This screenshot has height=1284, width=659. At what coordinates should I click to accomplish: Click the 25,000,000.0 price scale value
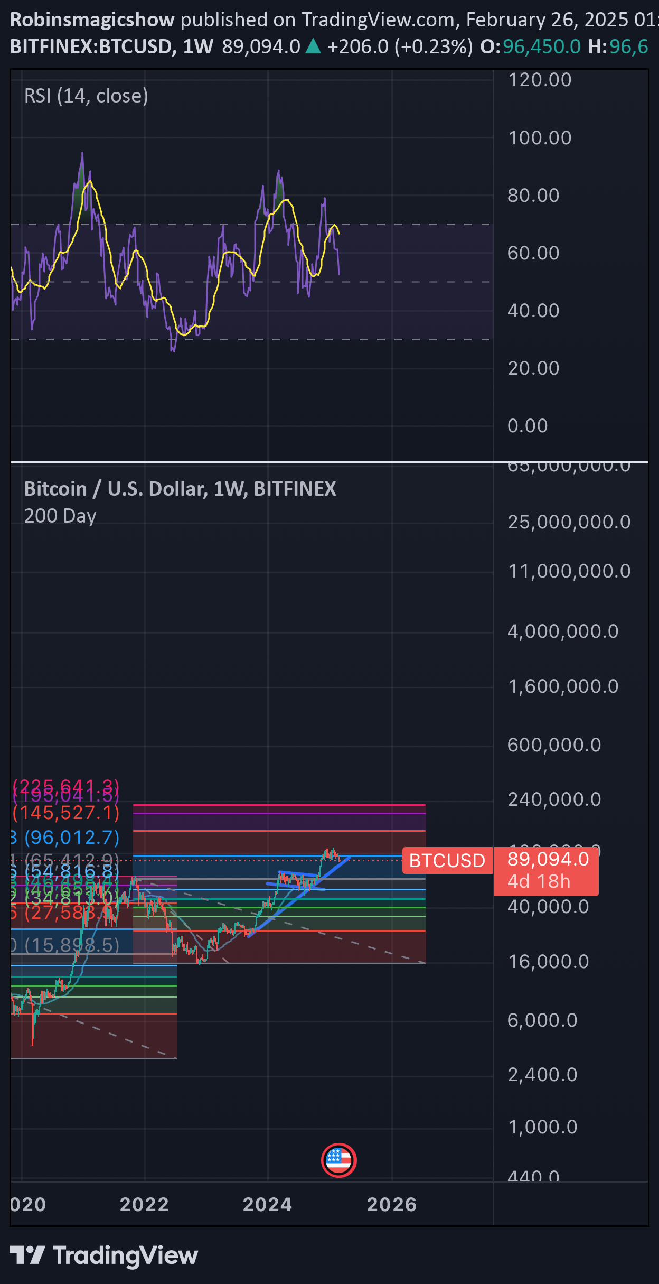[569, 522]
